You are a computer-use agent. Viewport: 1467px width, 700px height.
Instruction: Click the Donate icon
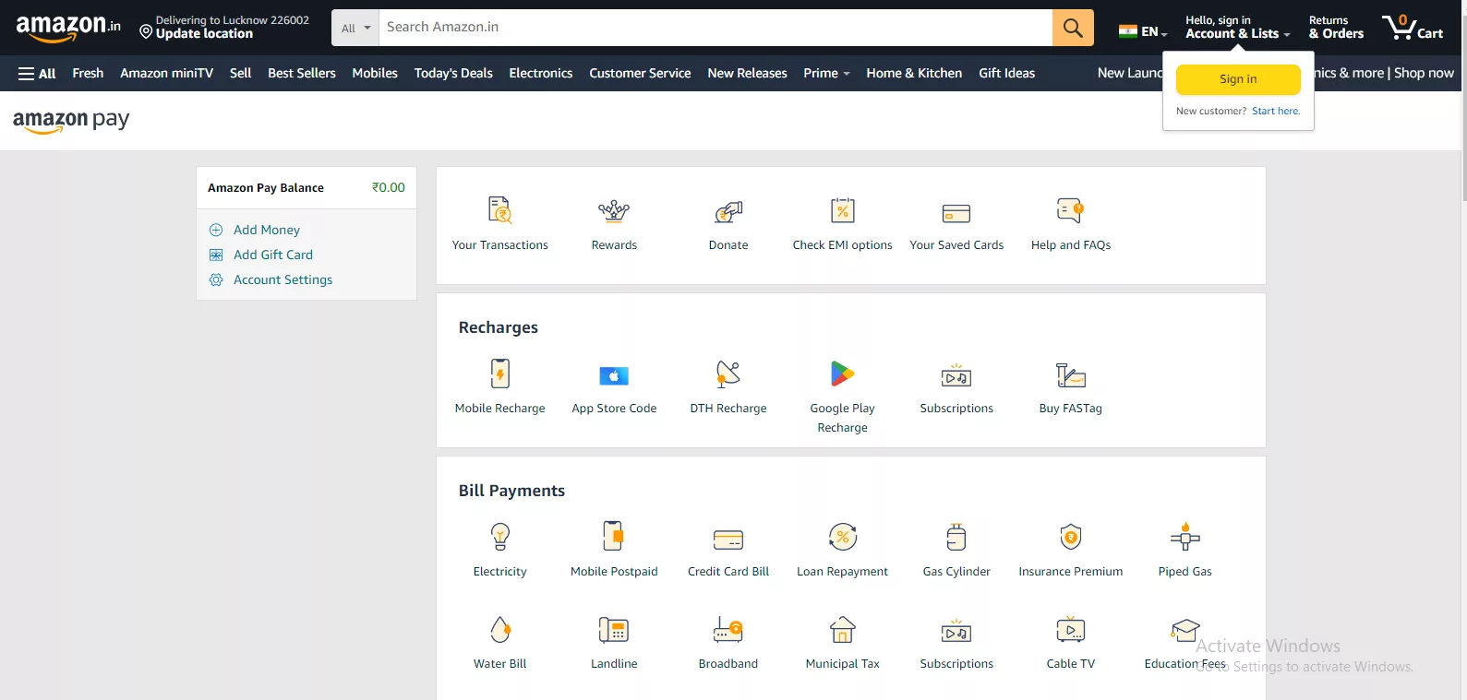[728, 212]
